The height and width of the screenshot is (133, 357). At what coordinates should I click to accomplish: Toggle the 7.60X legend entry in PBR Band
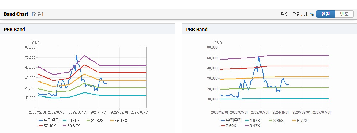[229, 125]
